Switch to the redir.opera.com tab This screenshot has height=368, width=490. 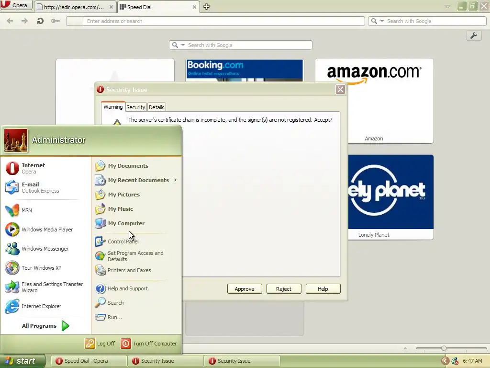point(74,7)
